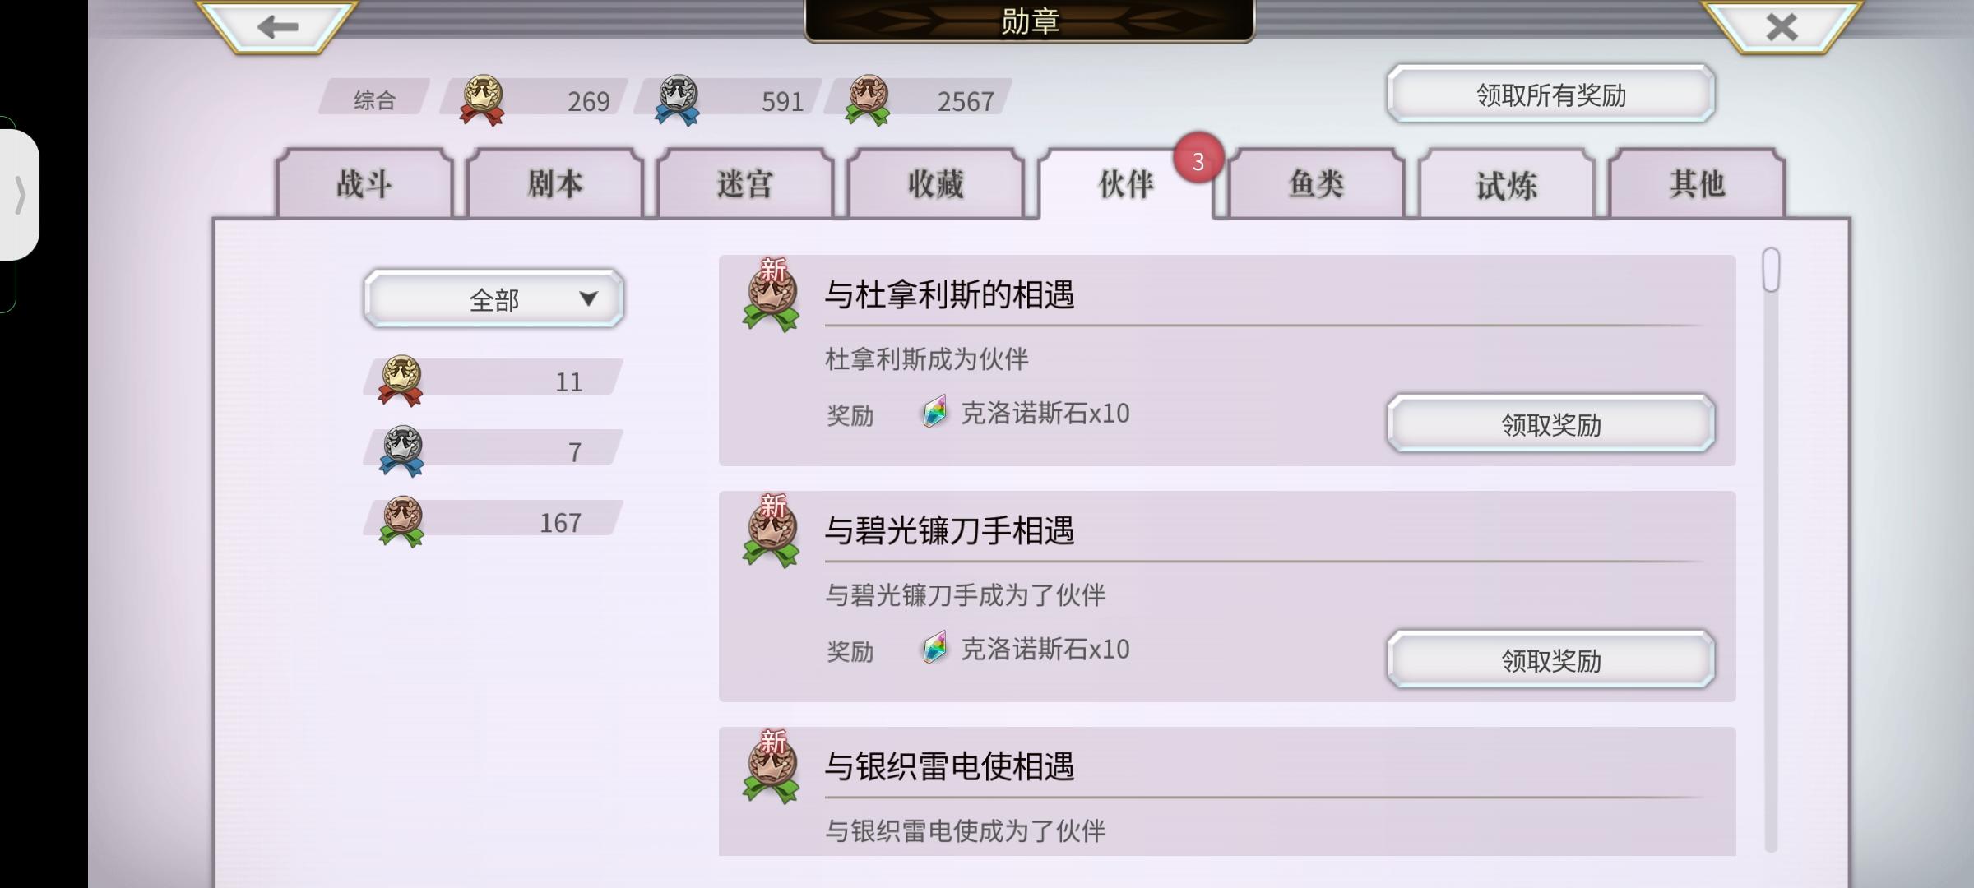The width and height of the screenshot is (1974, 888).
Task: Switch to the 鱼类 tab
Action: coord(1316,183)
